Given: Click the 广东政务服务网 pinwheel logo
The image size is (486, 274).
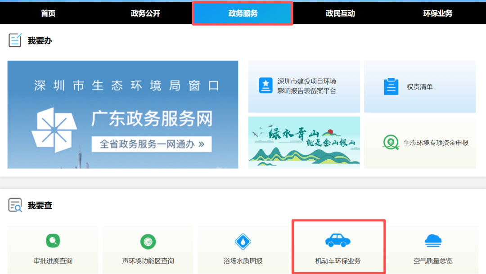Looking at the screenshot, I should click(x=54, y=130).
